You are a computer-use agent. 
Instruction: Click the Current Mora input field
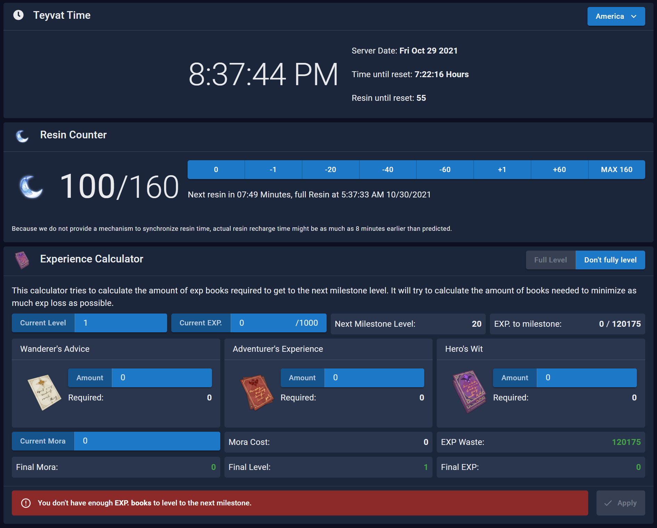coord(147,441)
